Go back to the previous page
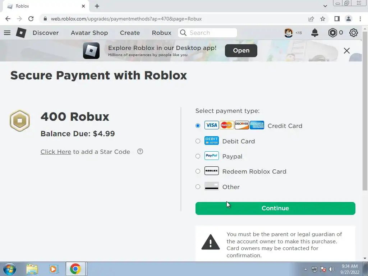368x276 pixels. click(8, 19)
